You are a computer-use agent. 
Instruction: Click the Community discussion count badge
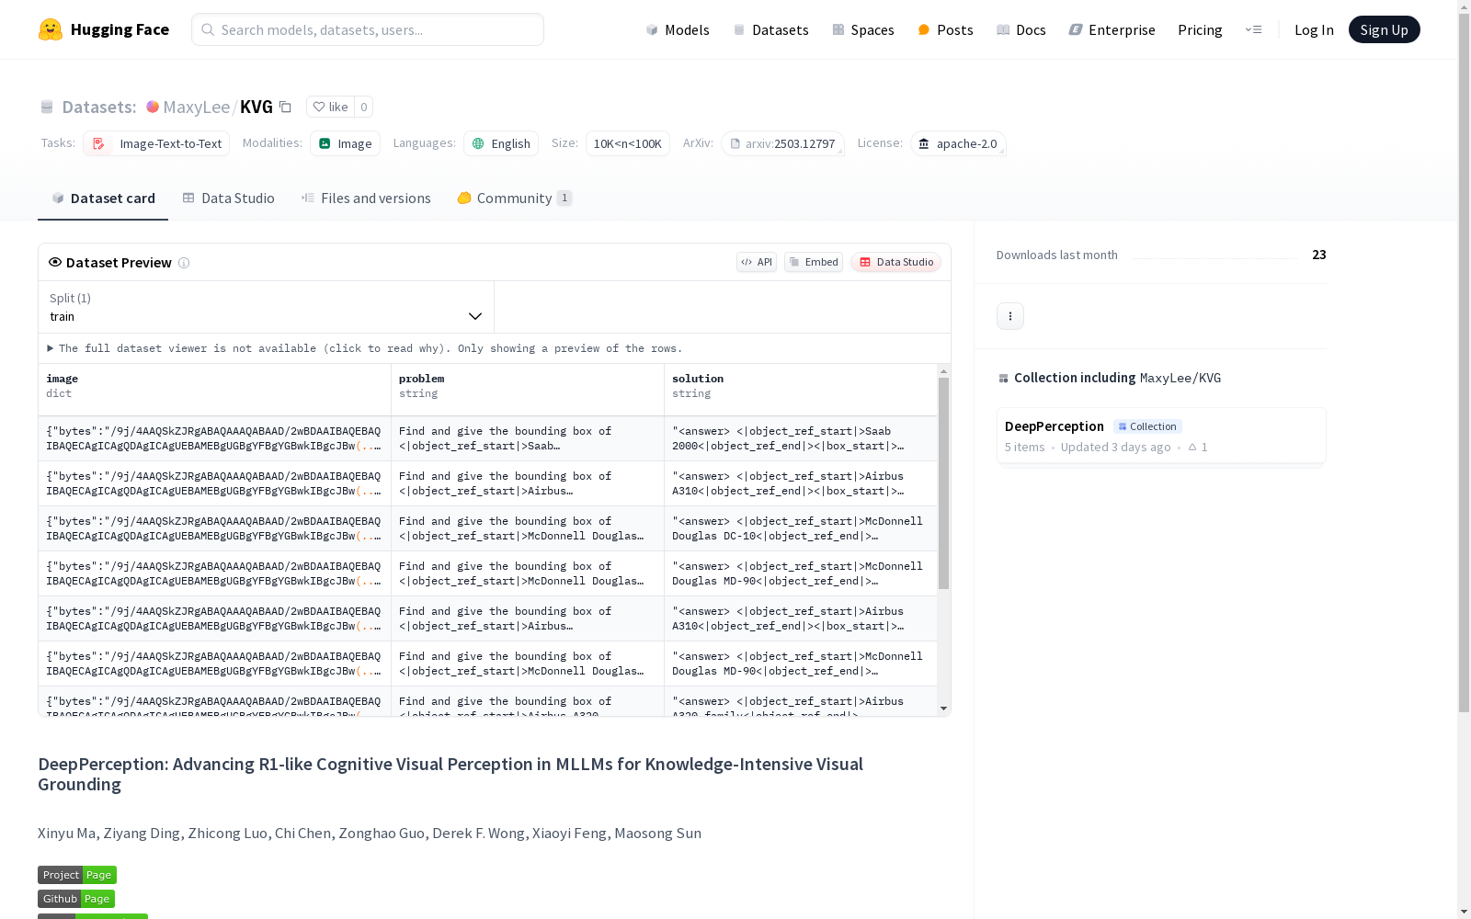tap(564, 198)
